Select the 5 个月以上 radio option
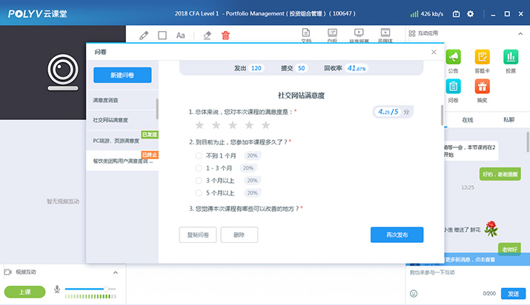The image size is (530, 305). tap(199, 192)
